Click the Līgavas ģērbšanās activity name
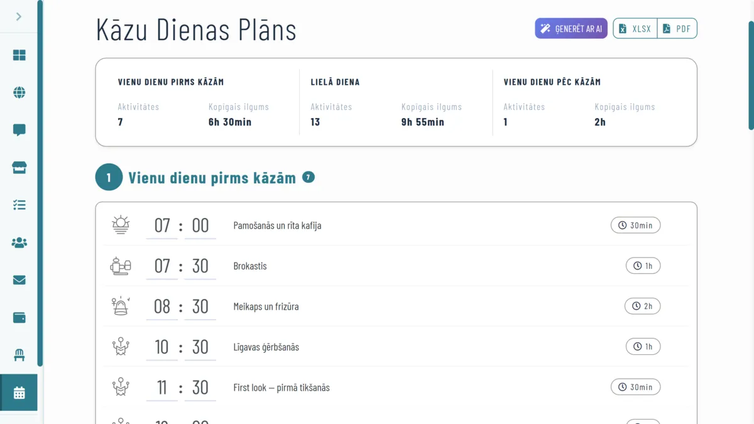The width and height of the screenshot is (754, 424). pos(266,347)
